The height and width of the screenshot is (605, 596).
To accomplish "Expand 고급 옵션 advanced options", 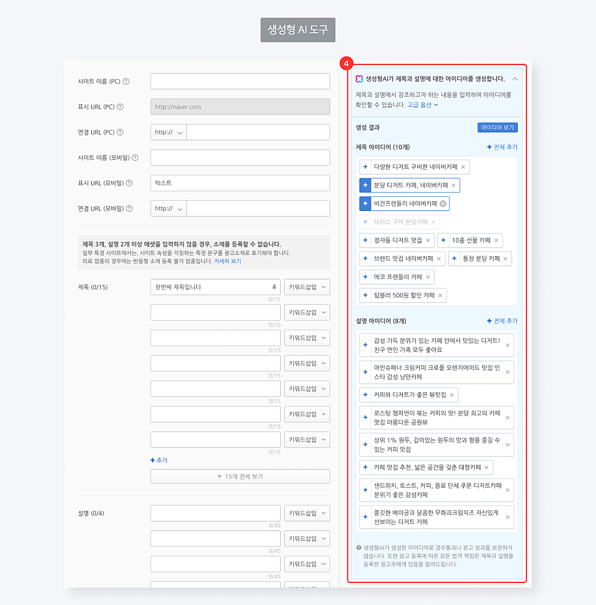I will [x=423, y=105].
